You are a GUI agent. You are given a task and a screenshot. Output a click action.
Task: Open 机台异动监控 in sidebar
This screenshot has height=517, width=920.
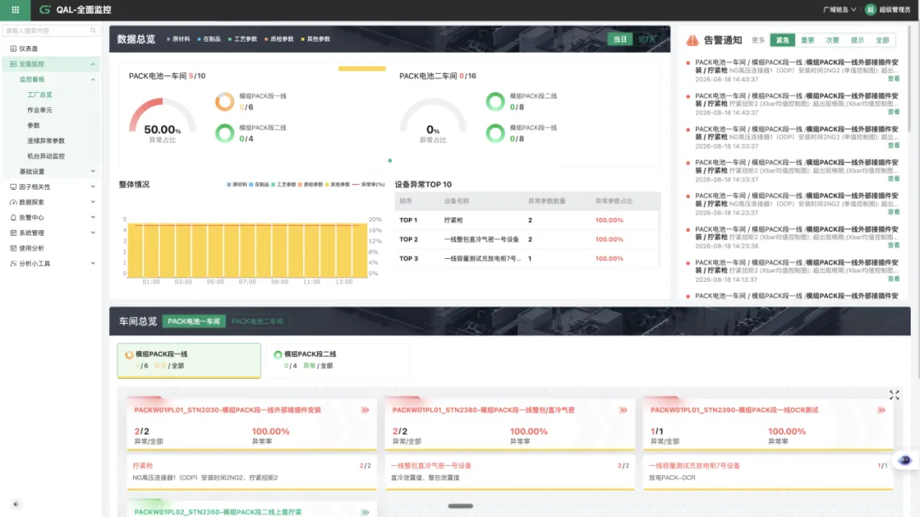tap(46, 156)
